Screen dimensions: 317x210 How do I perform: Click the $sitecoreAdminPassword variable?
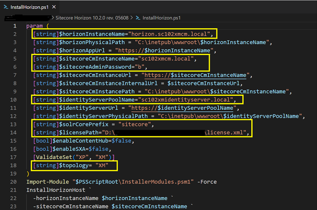click(95, 67)
